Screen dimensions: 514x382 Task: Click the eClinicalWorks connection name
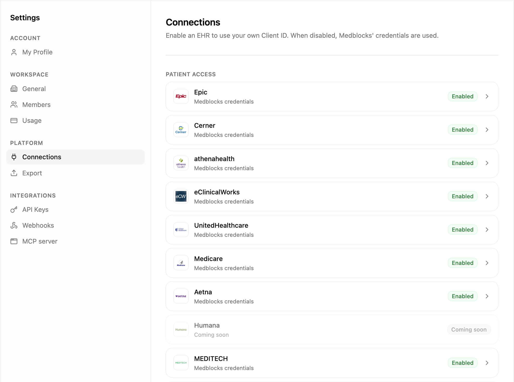(x=217, y=192)
